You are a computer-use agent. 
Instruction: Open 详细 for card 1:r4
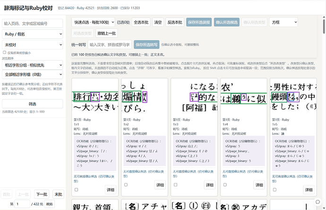(259, 184)
